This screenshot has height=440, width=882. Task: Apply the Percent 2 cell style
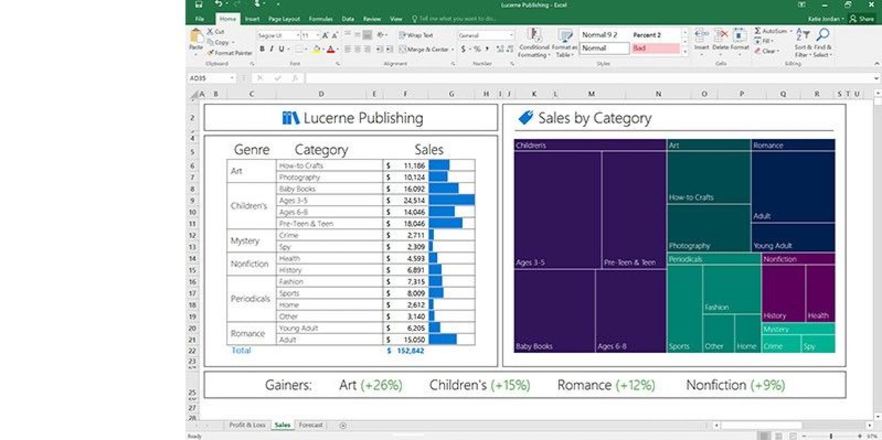point(655,35)
